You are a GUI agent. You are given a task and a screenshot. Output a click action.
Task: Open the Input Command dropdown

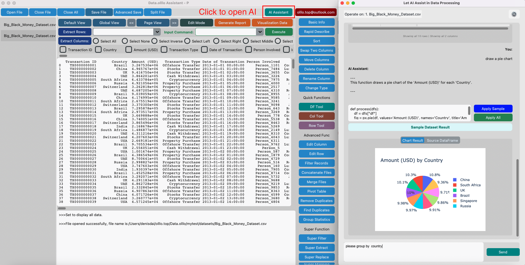pos(260,32)
